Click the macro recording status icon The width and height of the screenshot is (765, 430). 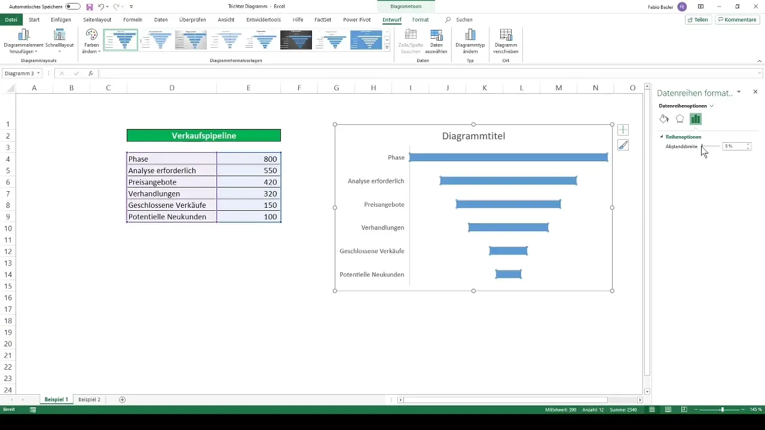pyautogui.click(x=33, y=410)
